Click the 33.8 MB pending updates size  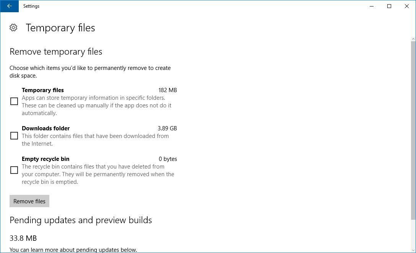click(x=23, y=238)
